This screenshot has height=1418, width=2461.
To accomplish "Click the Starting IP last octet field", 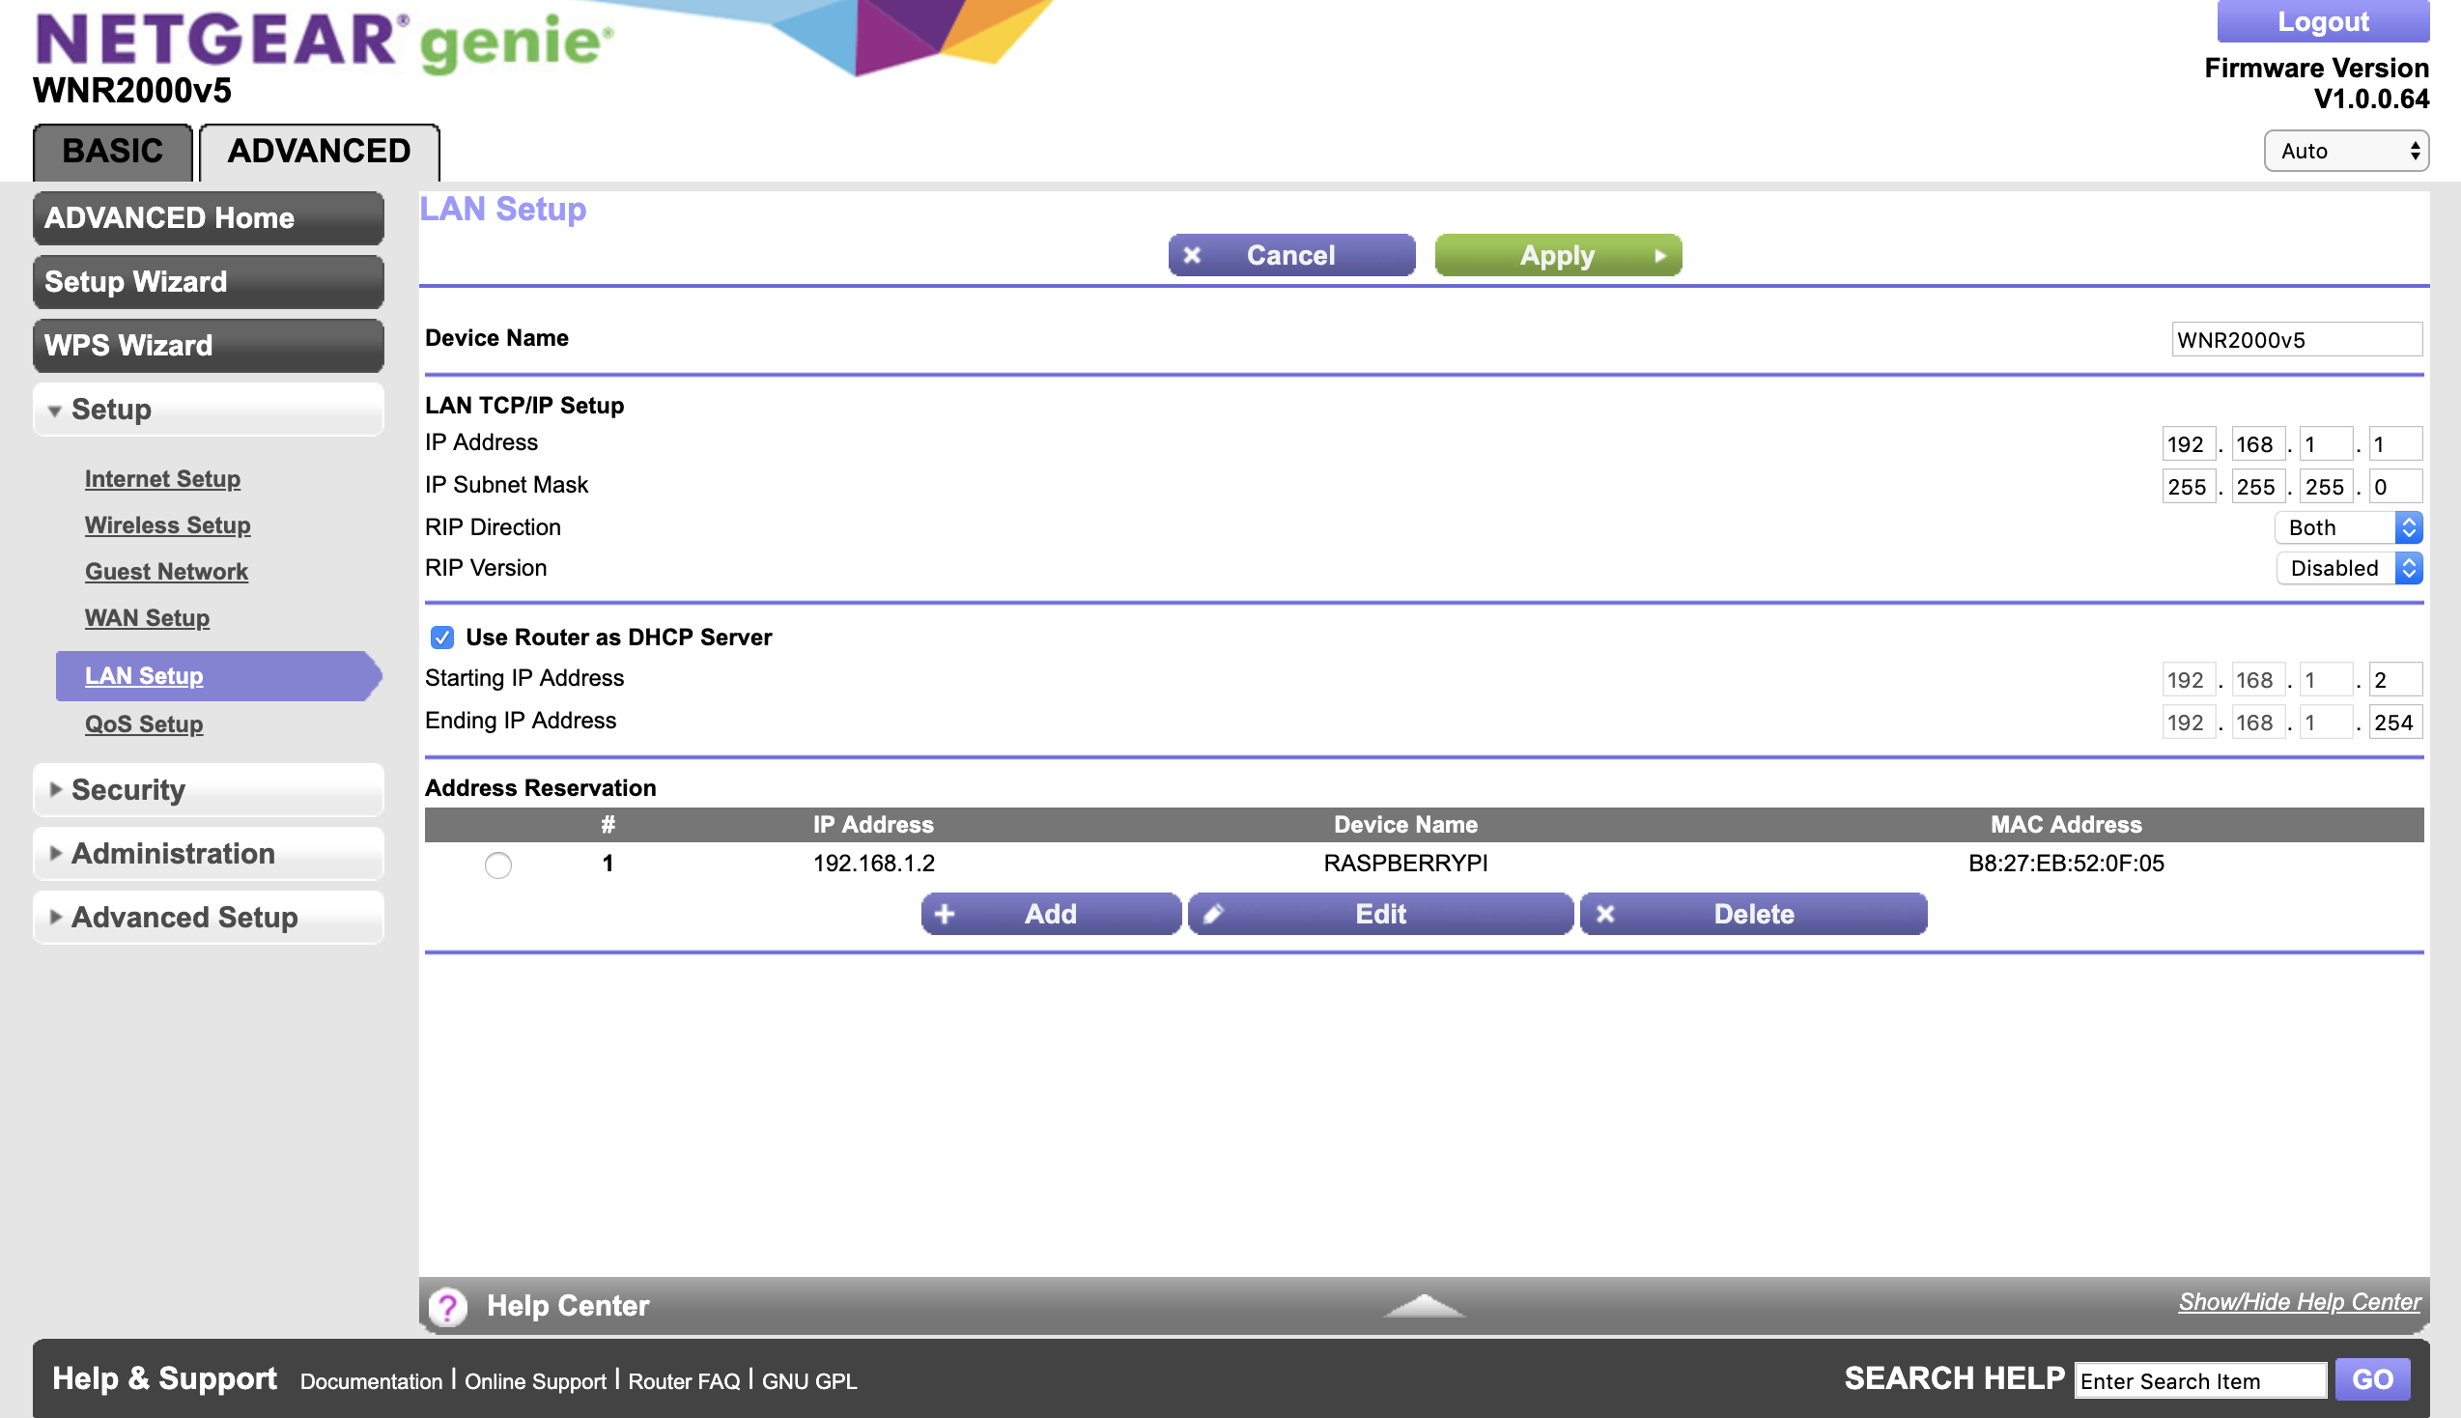I will point(2394,680).
